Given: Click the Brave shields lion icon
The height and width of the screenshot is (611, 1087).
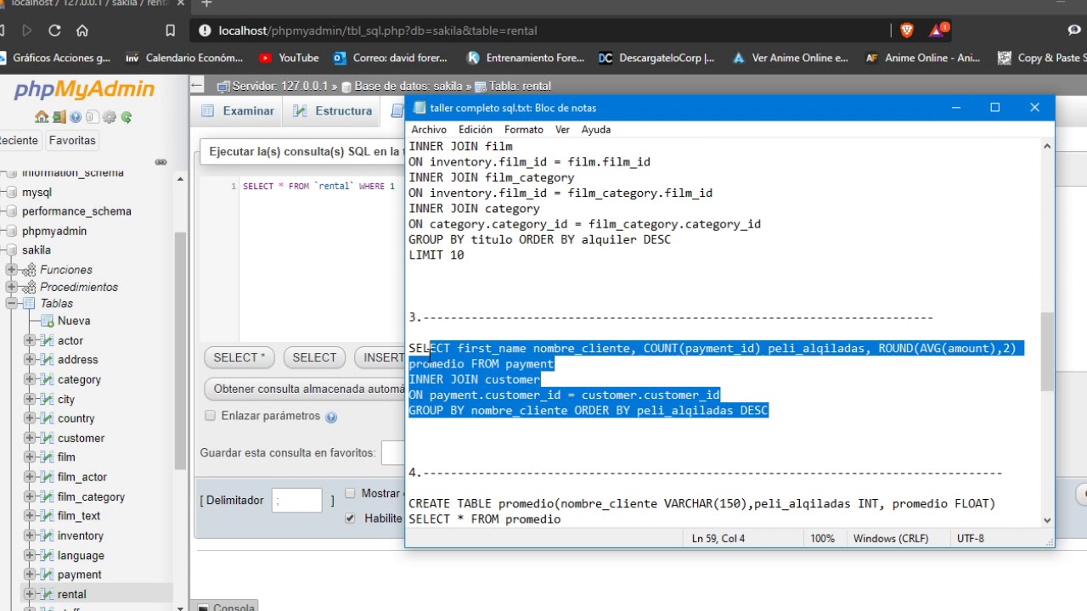Looking at the screenshot, I should point(906,31).
